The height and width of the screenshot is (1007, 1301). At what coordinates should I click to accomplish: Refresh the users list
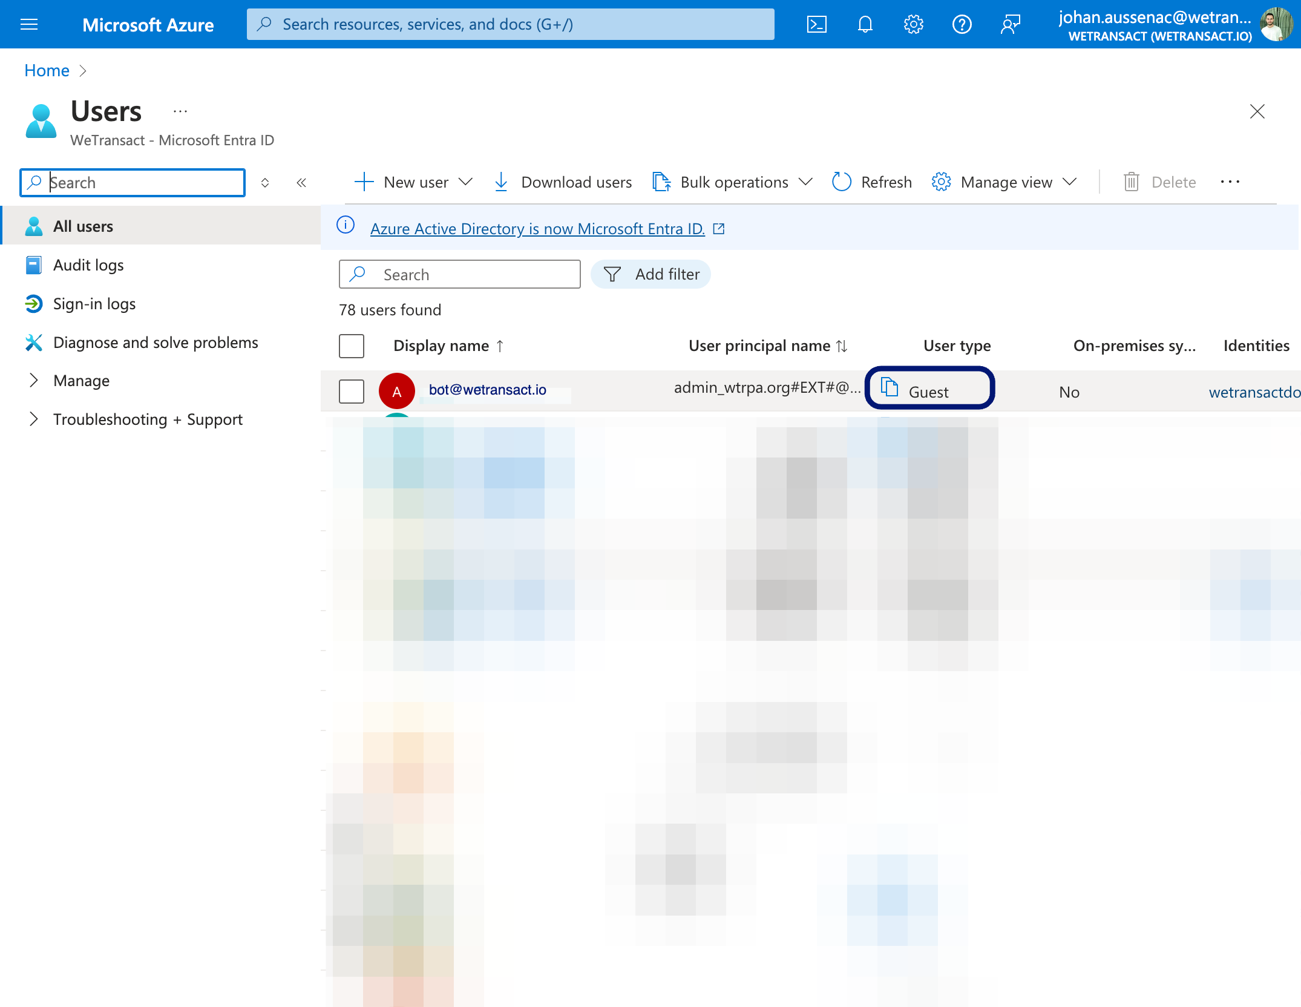point(871,182)
